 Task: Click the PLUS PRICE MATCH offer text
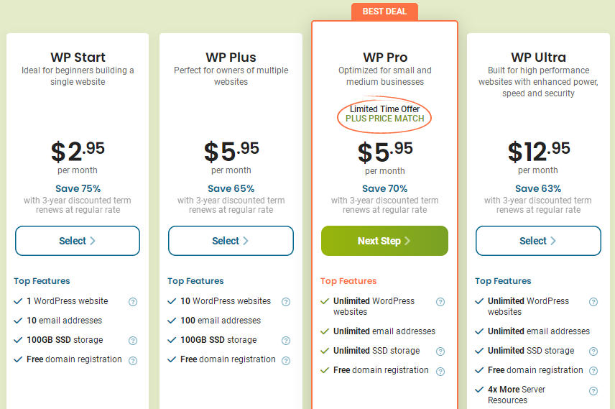385,119
